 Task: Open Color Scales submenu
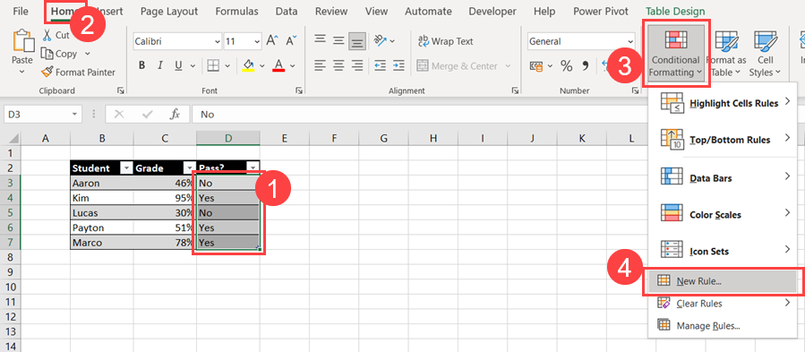click(723, 214)
